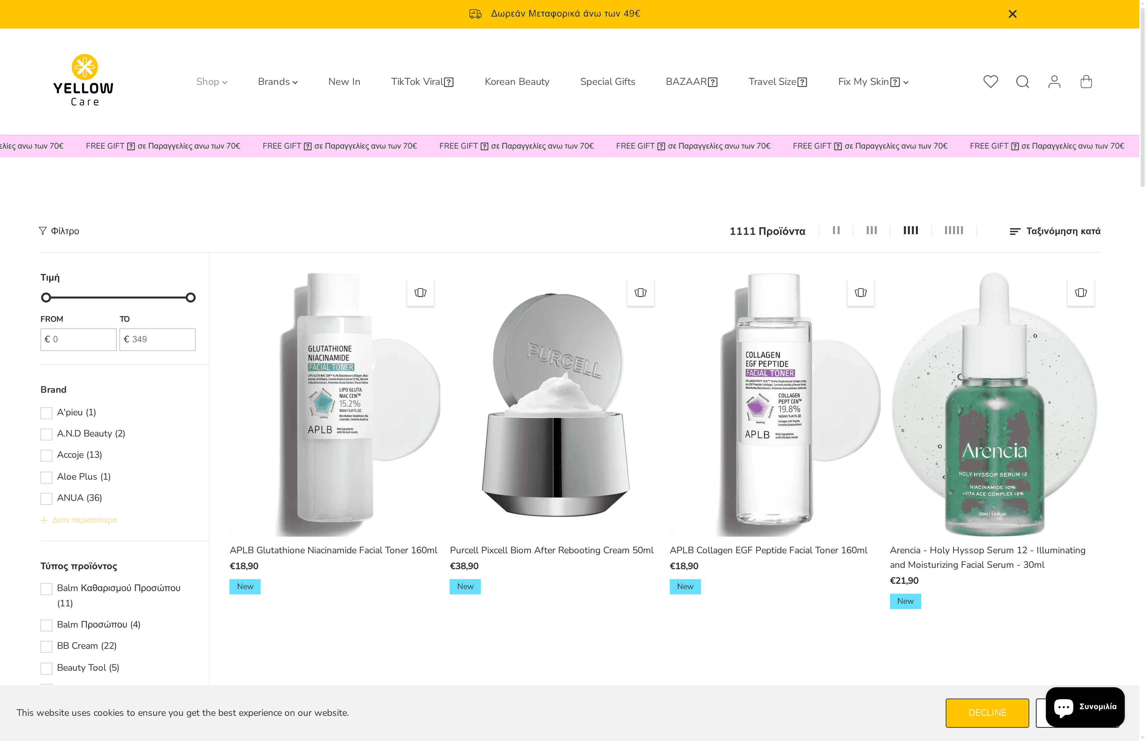Go to the Korean Beauty menu item
Viewport: 1146px width, 741px height.
pyautogui.click(x=517, y=82)
